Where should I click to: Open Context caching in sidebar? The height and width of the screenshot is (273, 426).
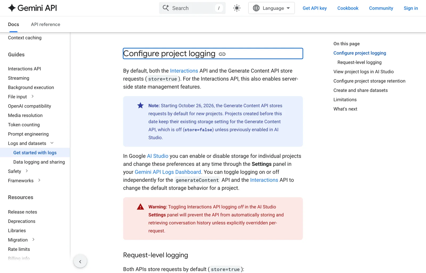(25, 38)
